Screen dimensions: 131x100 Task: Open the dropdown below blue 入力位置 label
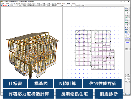(x=128, y=40)
